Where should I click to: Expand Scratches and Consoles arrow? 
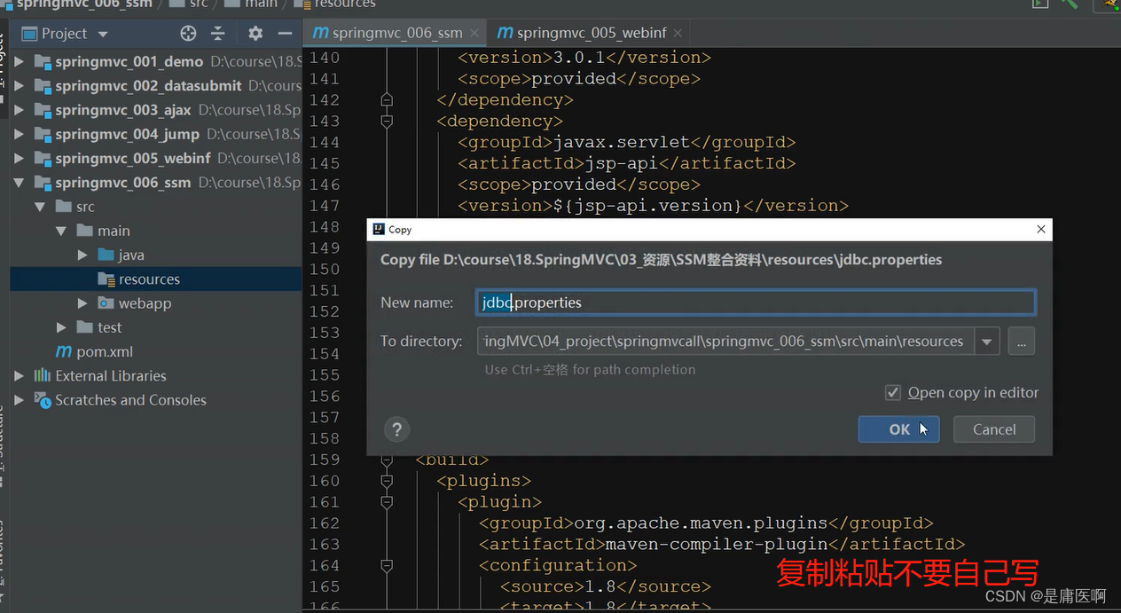click(19, 400)
